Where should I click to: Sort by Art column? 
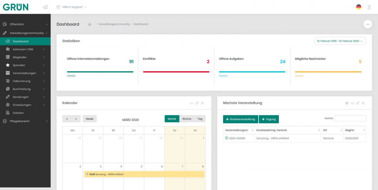(x=332, y=130)
